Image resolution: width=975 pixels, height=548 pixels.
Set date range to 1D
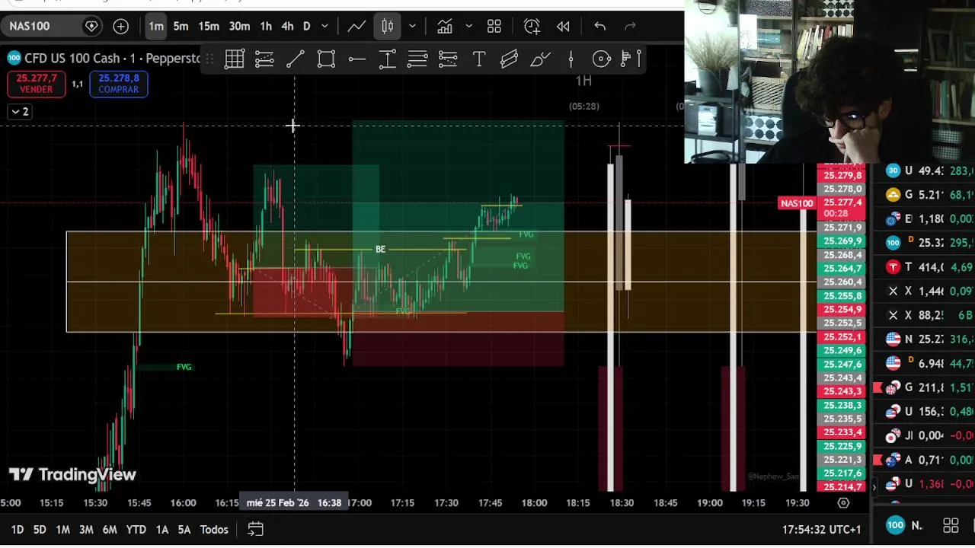(17, 530)
